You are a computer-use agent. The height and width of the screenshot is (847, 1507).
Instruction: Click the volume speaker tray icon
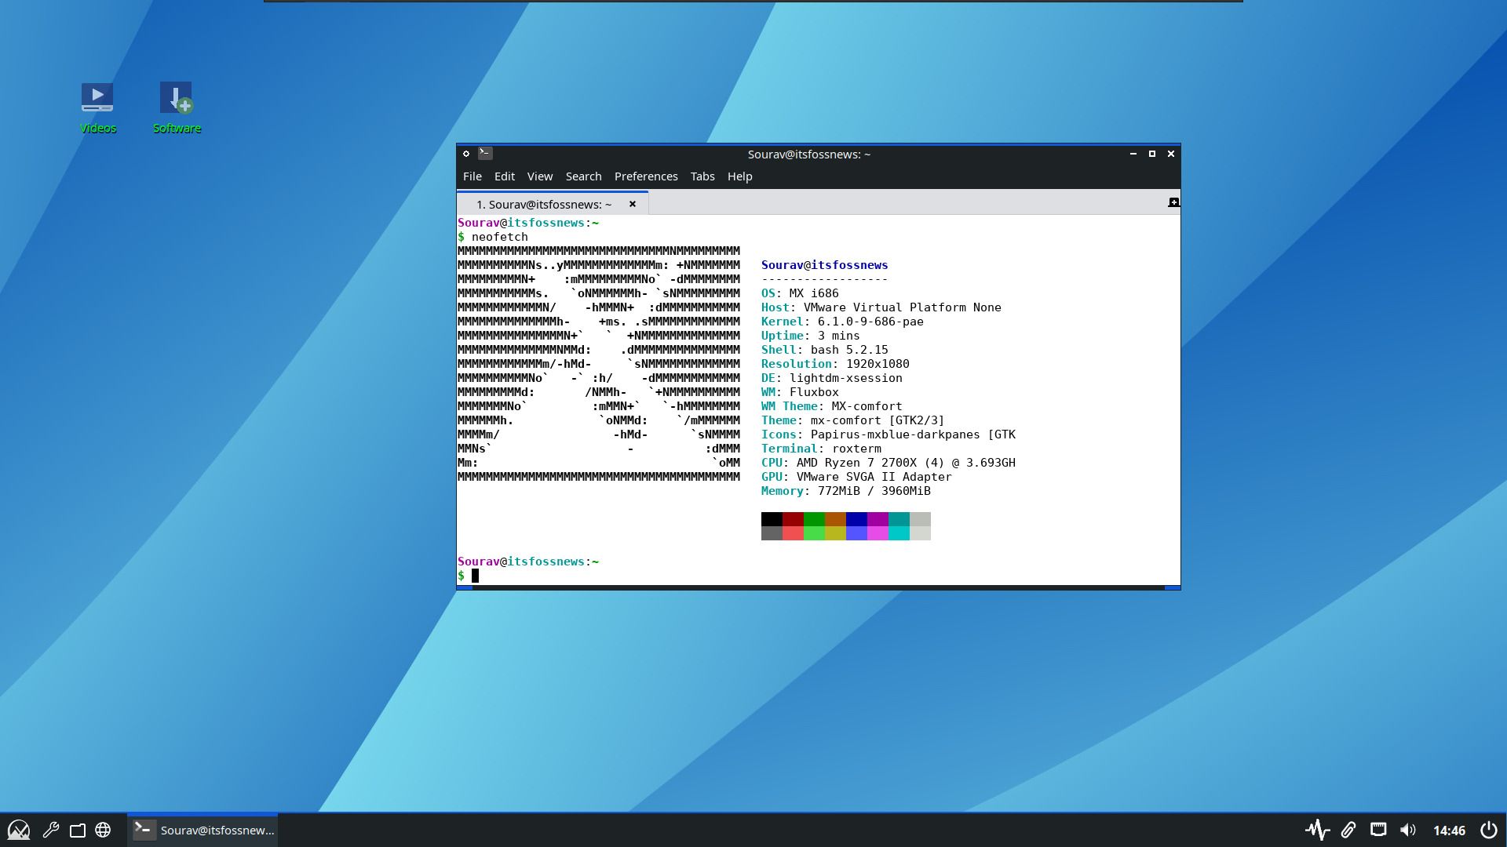point(1408,830)
